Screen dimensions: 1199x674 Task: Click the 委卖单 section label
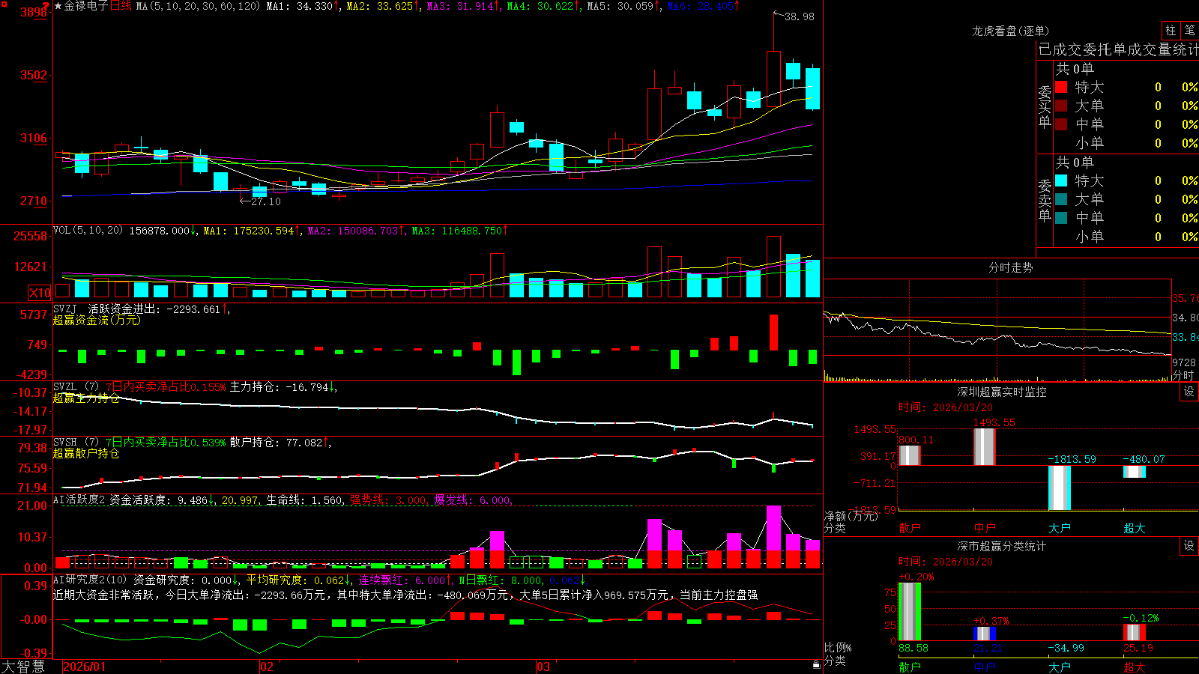tap(1045, 200)
